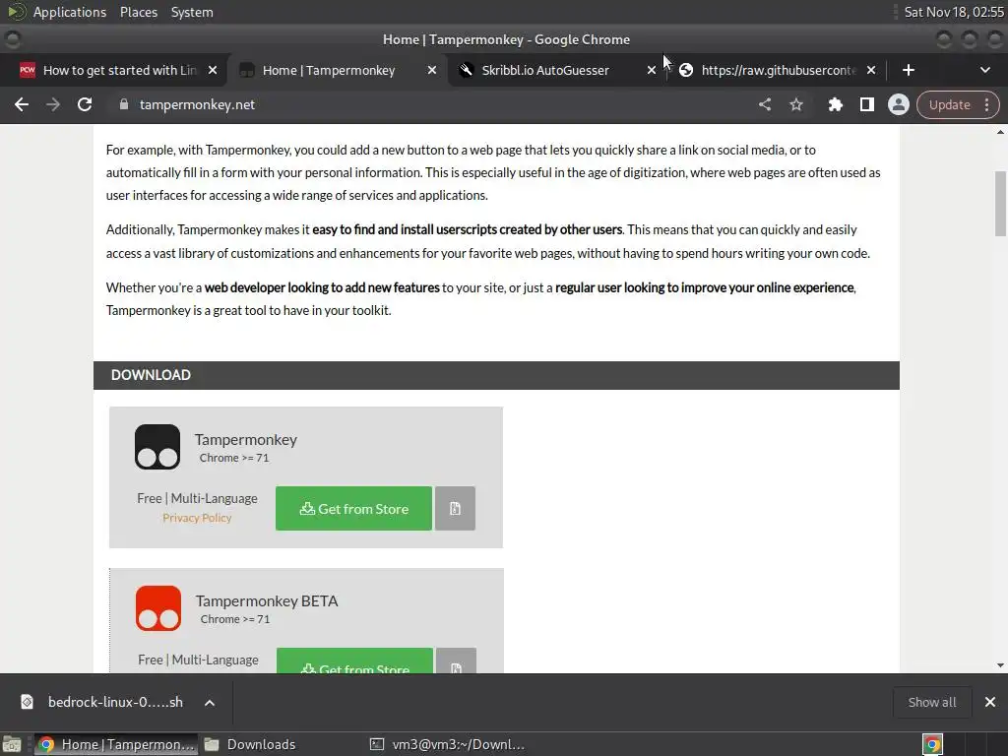Screen dimensions: 1008x756
Task: Click the Tampermonkey BETA heading text
Action: [x=267, y=601]
